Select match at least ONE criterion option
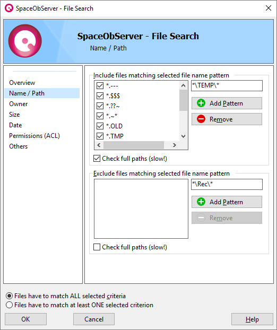This screenshot has width=277, height=330. [x=9, y=305]
